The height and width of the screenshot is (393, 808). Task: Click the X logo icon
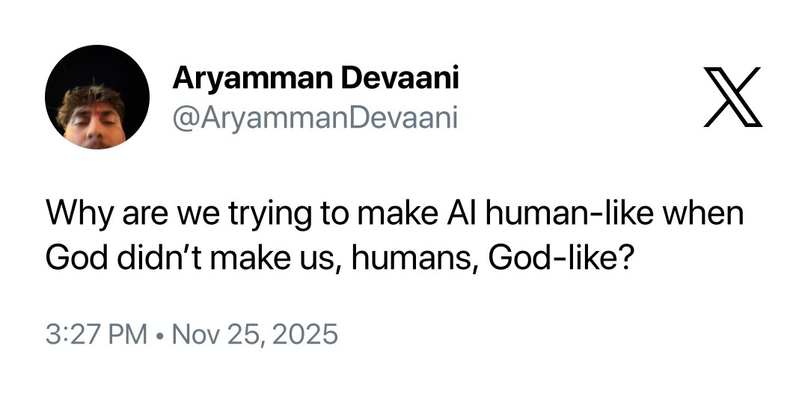pos(732,96)
